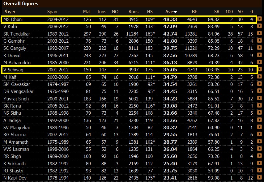The image size is (264, 182).
Task: Open VVS Laxman player name
Action: (x=16, y=149)
